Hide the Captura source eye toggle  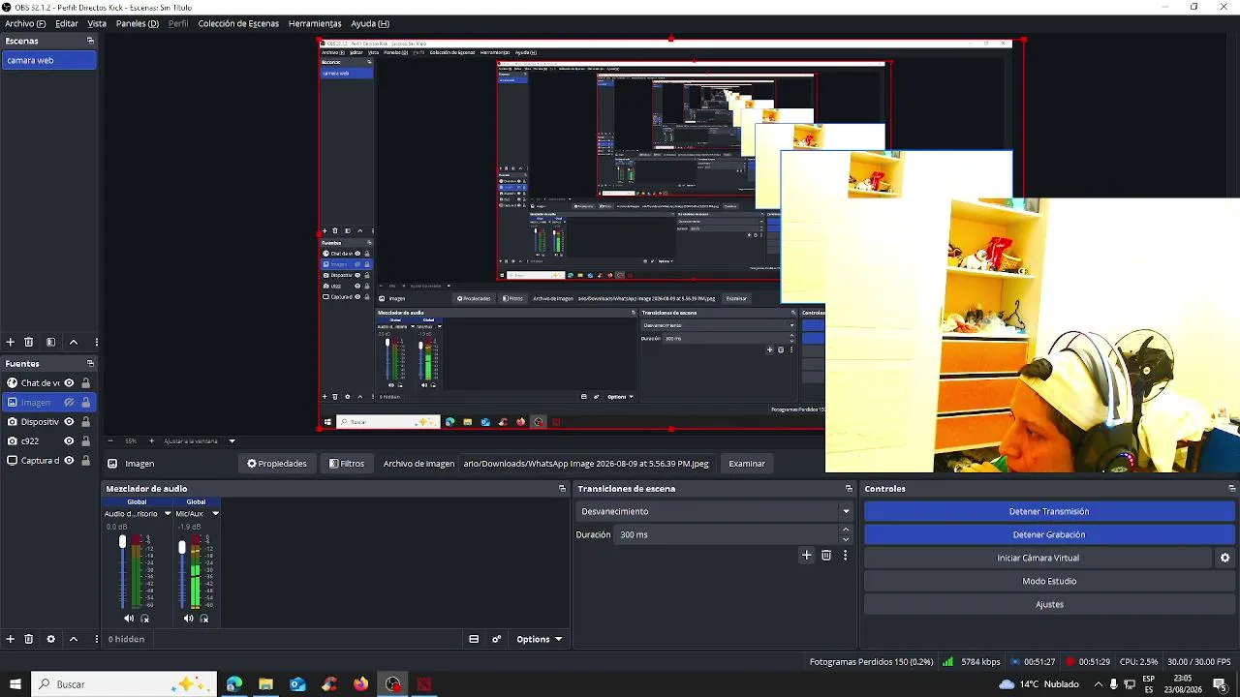tap(69, 460)
